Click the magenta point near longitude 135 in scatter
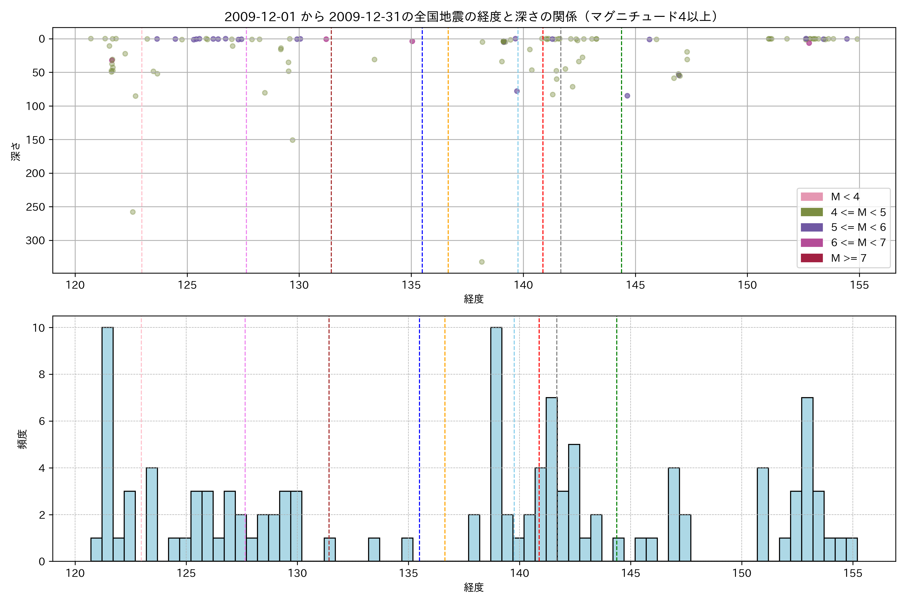The width and height of the screenshot is (907, 604). 412,41
